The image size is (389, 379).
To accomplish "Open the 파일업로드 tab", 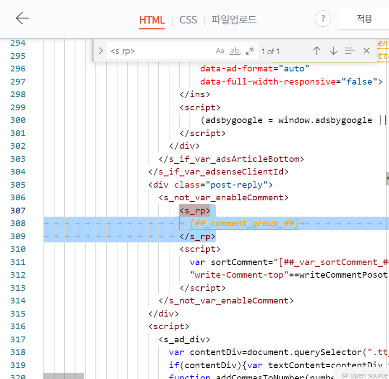I will [234, 19].
